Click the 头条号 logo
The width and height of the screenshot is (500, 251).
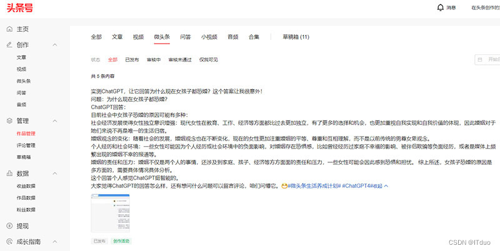coord(20,7)
